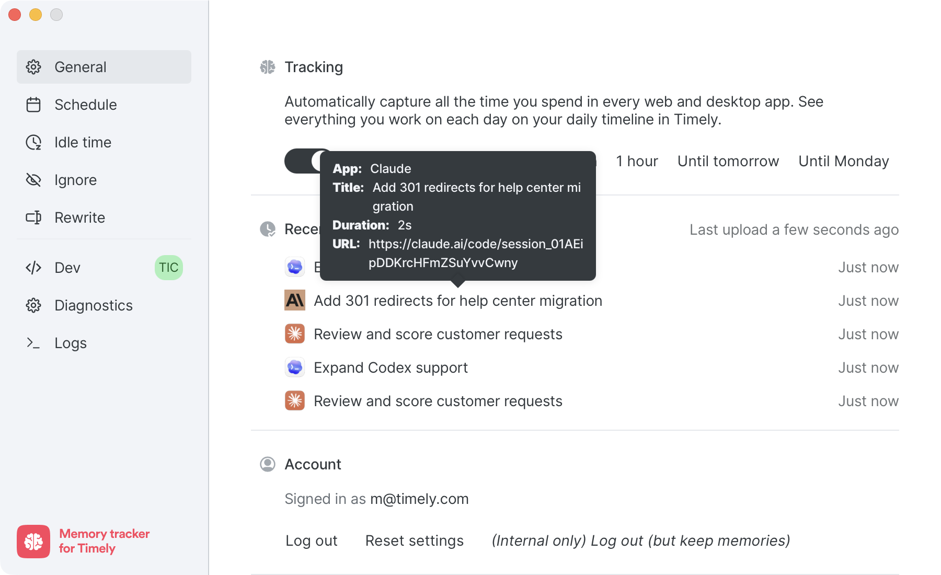Click the Idle time clock icon
941x575 pixels.
[33, 142]
